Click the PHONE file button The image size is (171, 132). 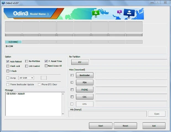tap(85, 90)
